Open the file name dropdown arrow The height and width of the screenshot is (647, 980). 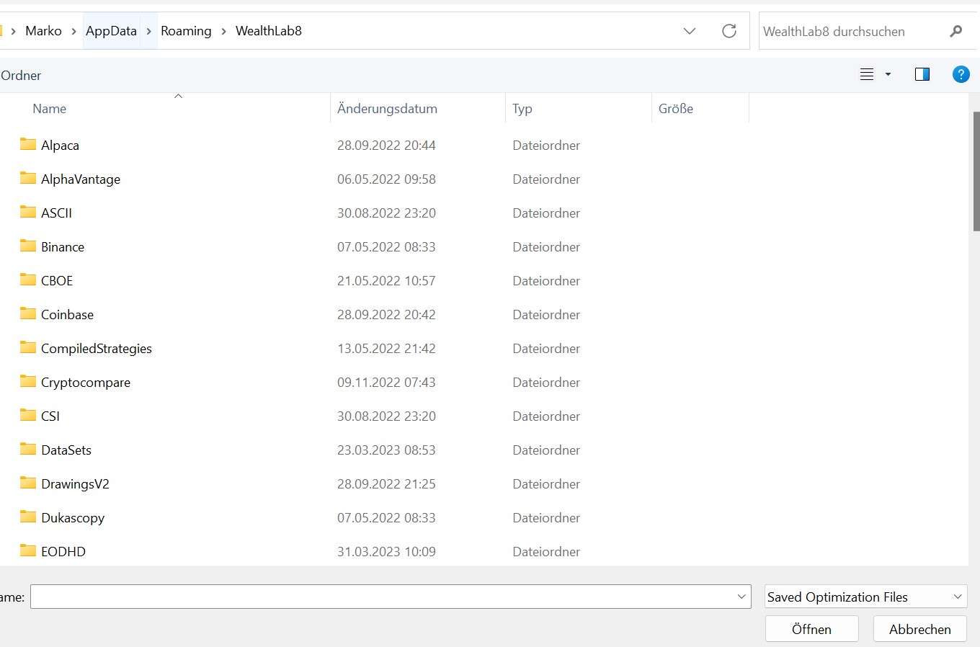(x=741, y=597)
